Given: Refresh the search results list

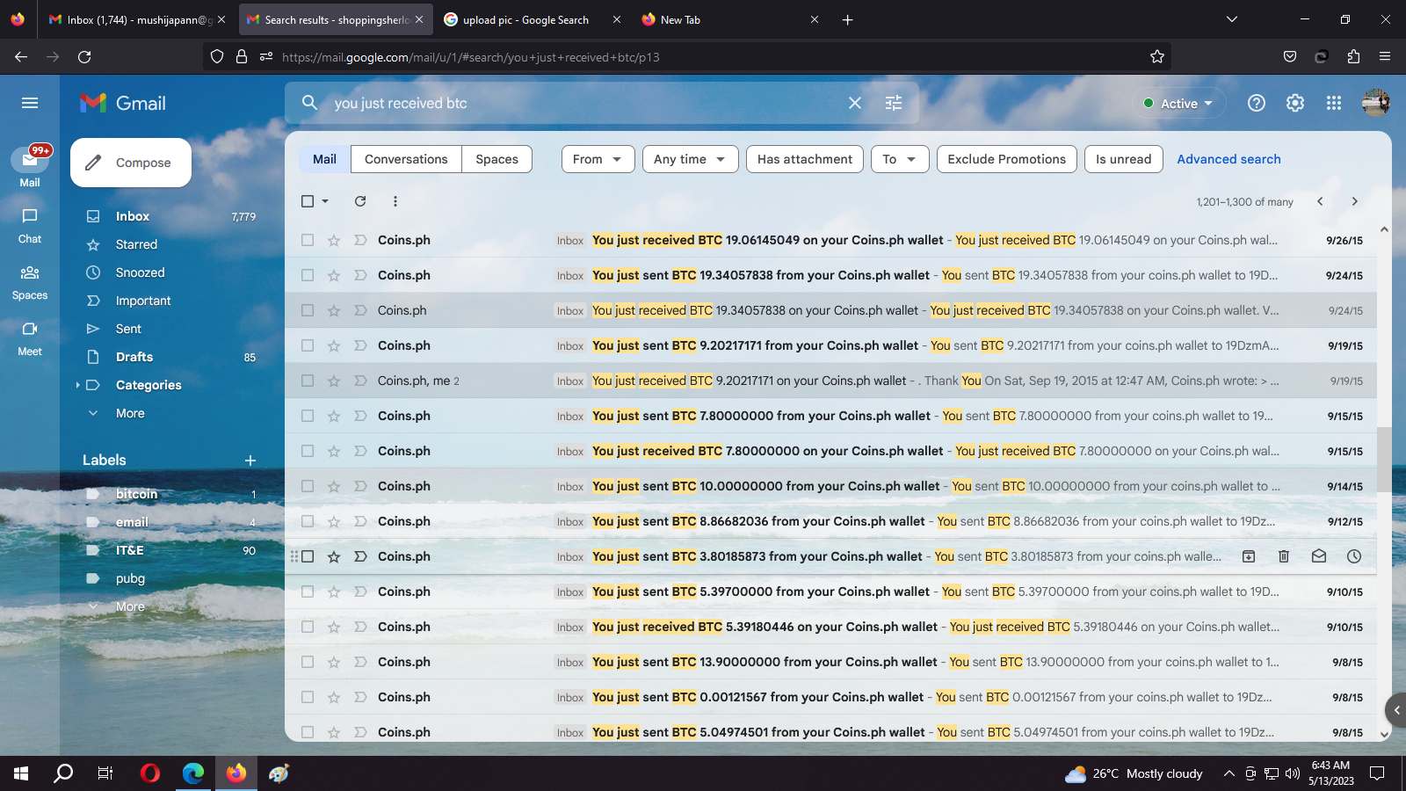Looking at the screenshot, I should tap(360, 201).
